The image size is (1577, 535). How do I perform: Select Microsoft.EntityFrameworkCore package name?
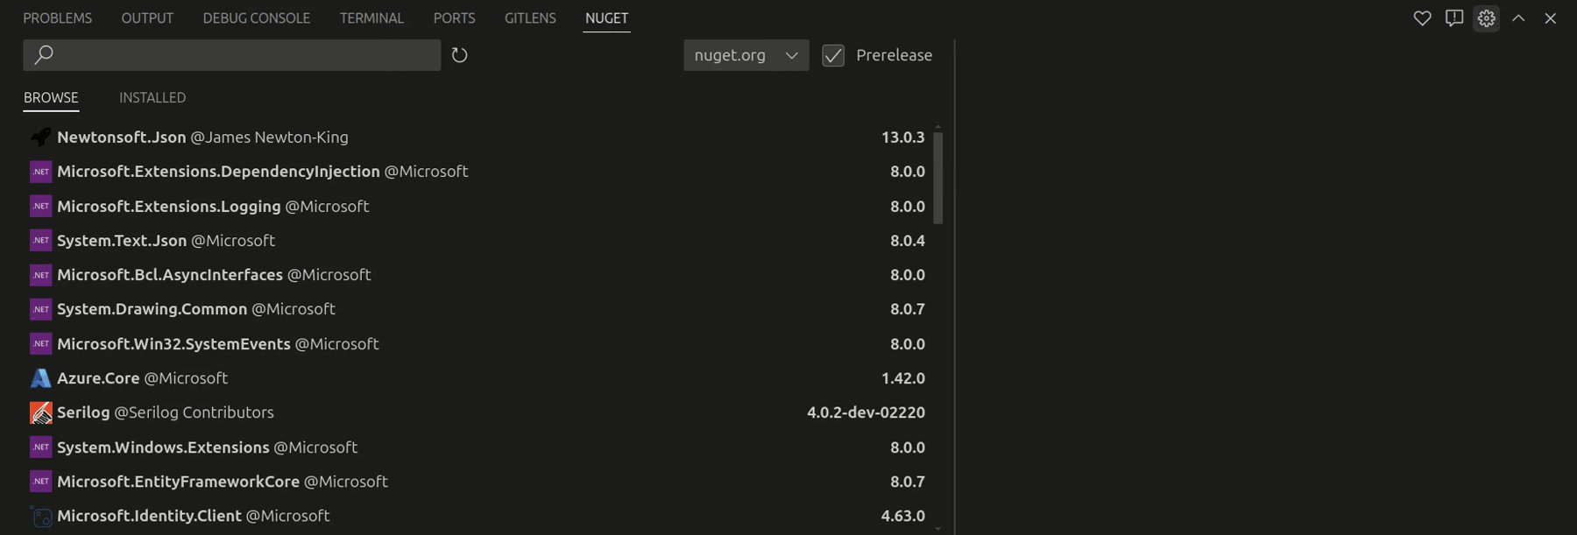(178, 482)
